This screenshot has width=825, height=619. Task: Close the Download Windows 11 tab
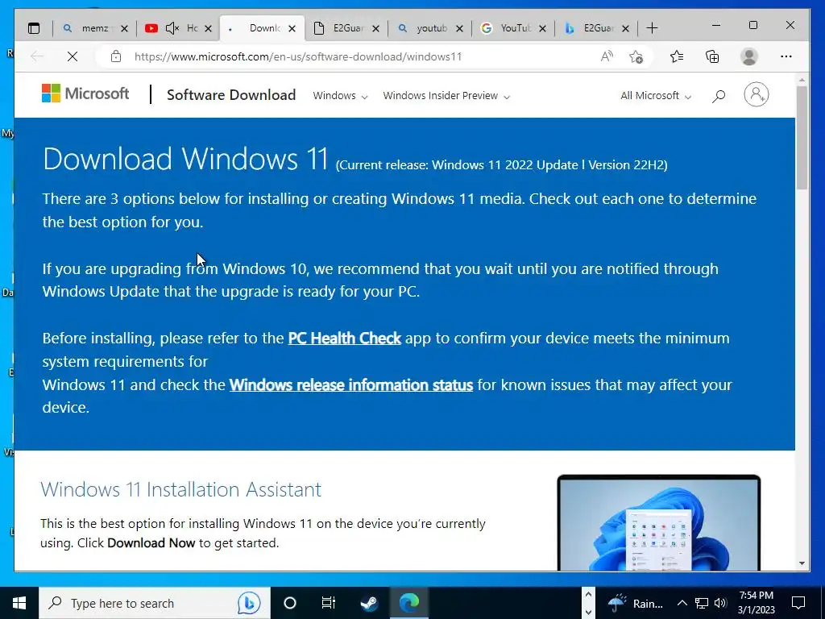point(292,28)
